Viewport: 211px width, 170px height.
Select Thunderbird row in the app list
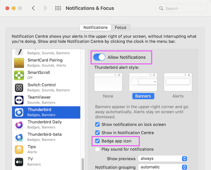click(46, 112)
